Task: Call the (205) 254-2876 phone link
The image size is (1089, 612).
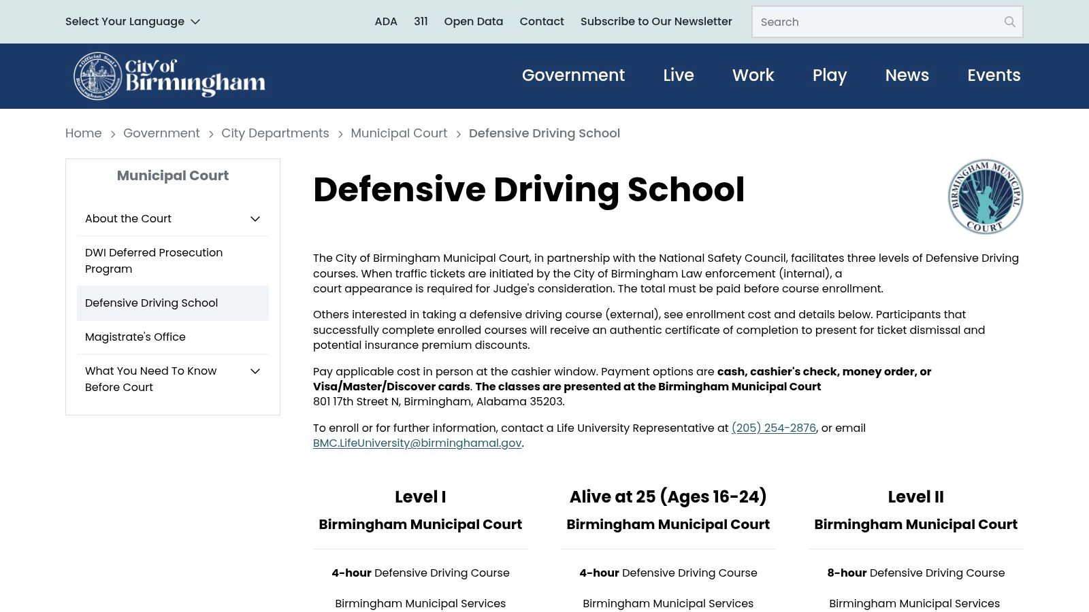Action: (773, 428)
